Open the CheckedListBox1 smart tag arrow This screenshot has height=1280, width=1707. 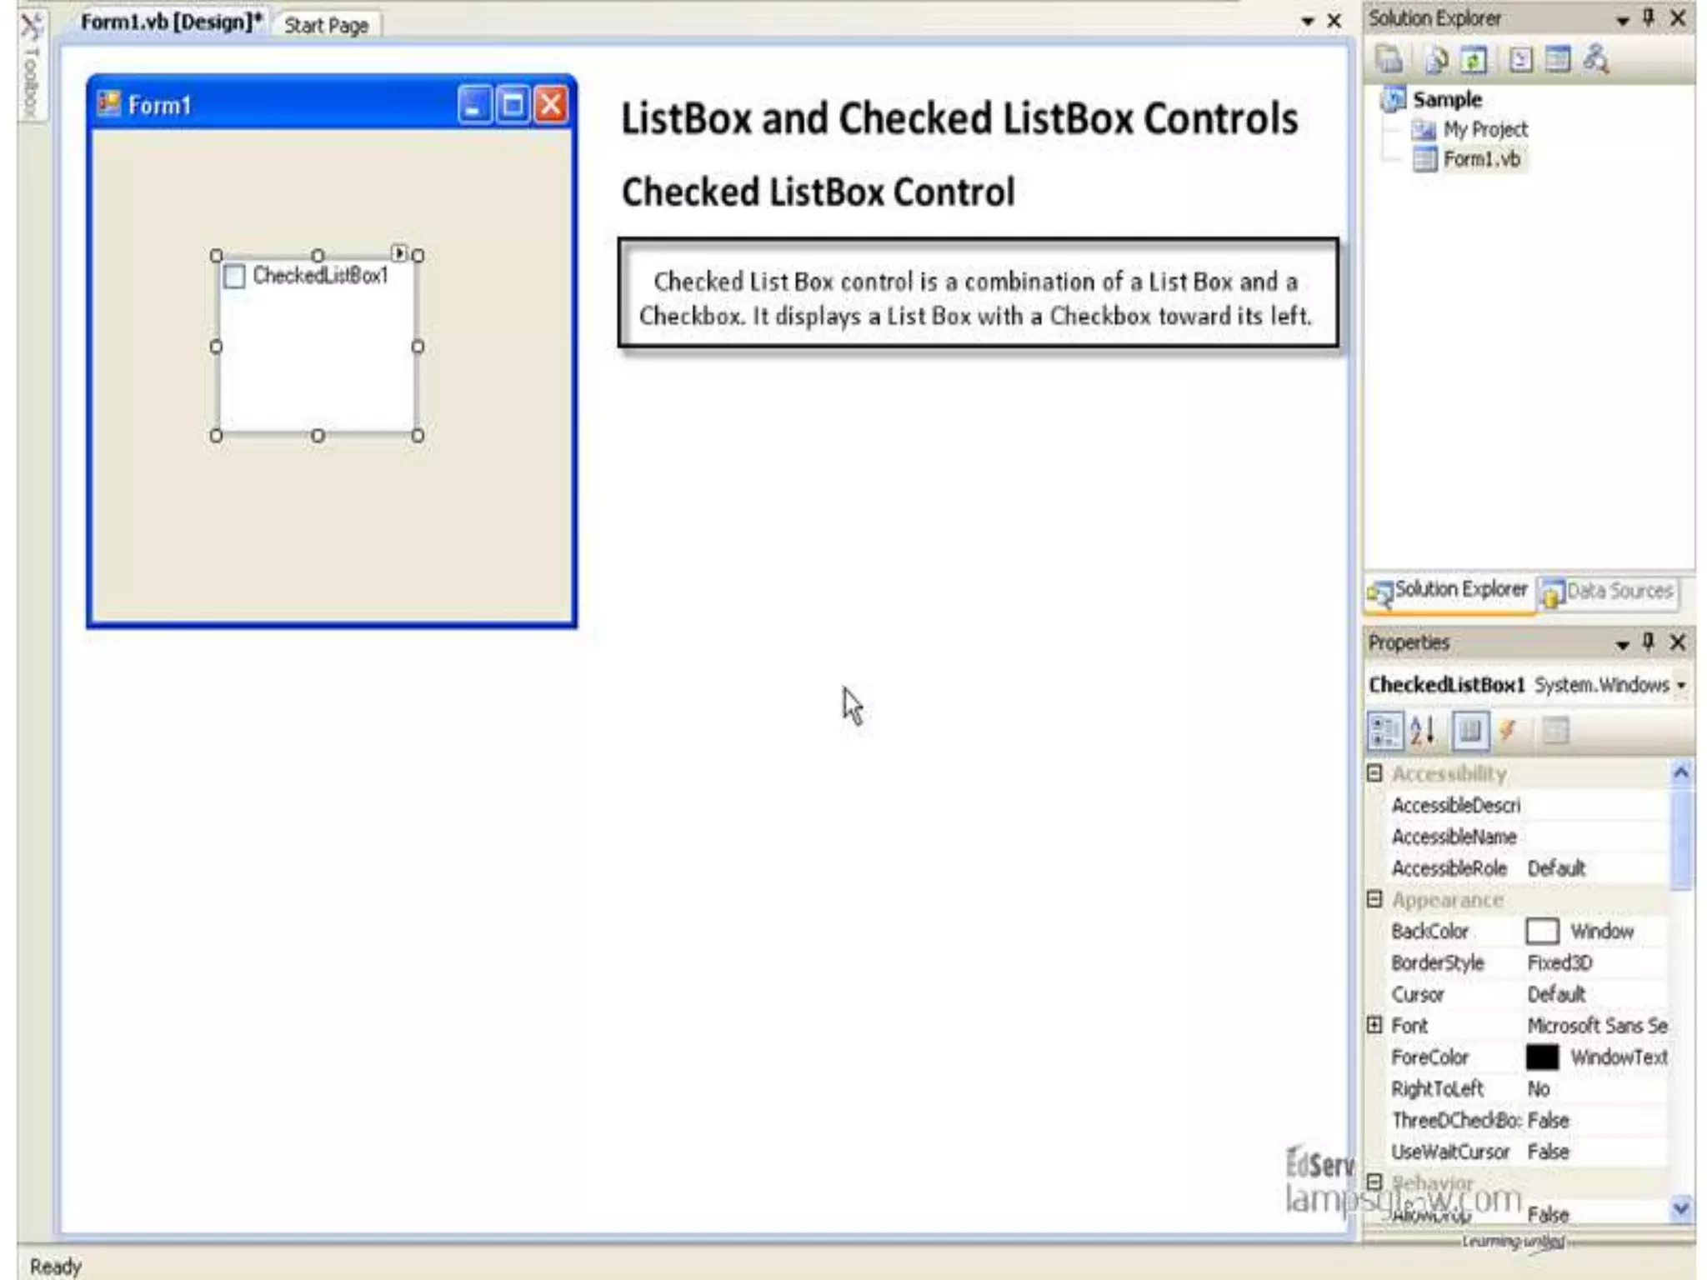(399, 252)
